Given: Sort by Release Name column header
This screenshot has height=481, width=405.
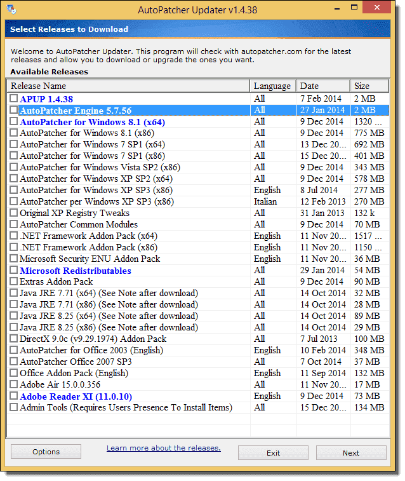Looking at the screenshot, I should click(128, 86).
